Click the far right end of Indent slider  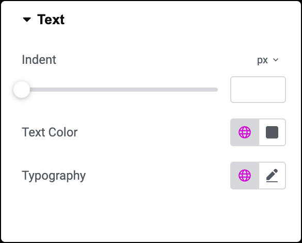pyautogui.click(x=216, y=90)
